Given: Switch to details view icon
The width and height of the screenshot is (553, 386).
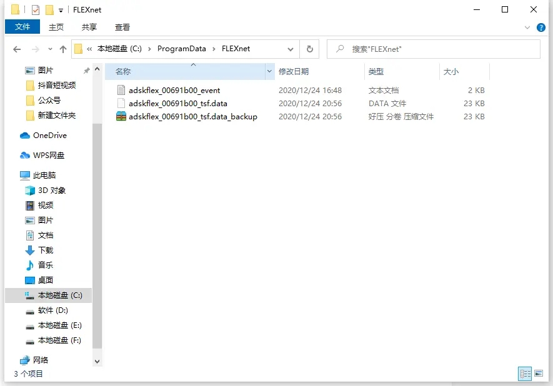Looking at the screenshot, I should 525,374.
